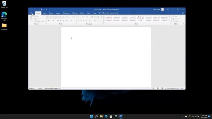Viewport: 212px width, 119px height.
Task: Apply the Heading 1 style
Action: [x=125, y=19]
